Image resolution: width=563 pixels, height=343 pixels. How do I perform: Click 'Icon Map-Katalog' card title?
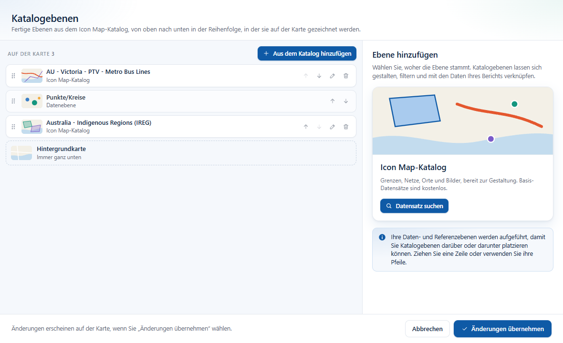pos(413,167)
